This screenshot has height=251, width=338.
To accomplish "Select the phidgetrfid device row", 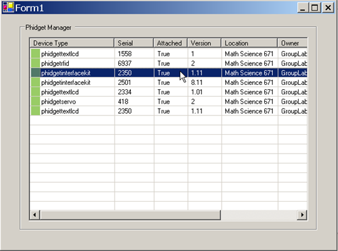I will [168, 63].
